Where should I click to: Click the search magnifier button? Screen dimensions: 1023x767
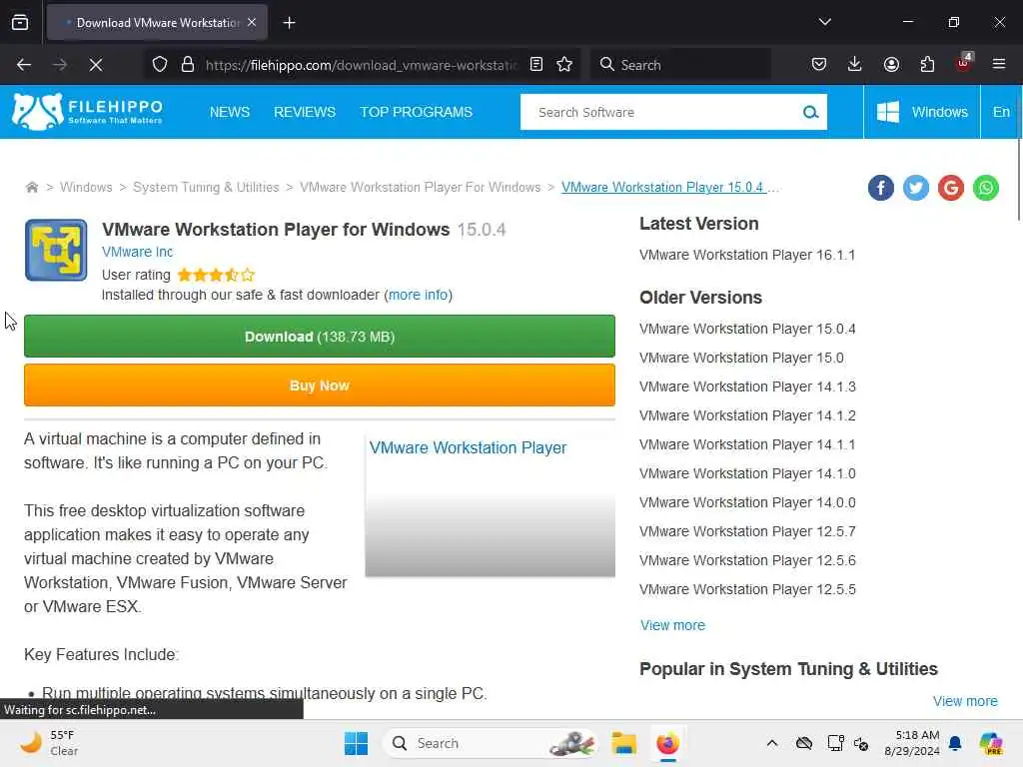(810, 112)
